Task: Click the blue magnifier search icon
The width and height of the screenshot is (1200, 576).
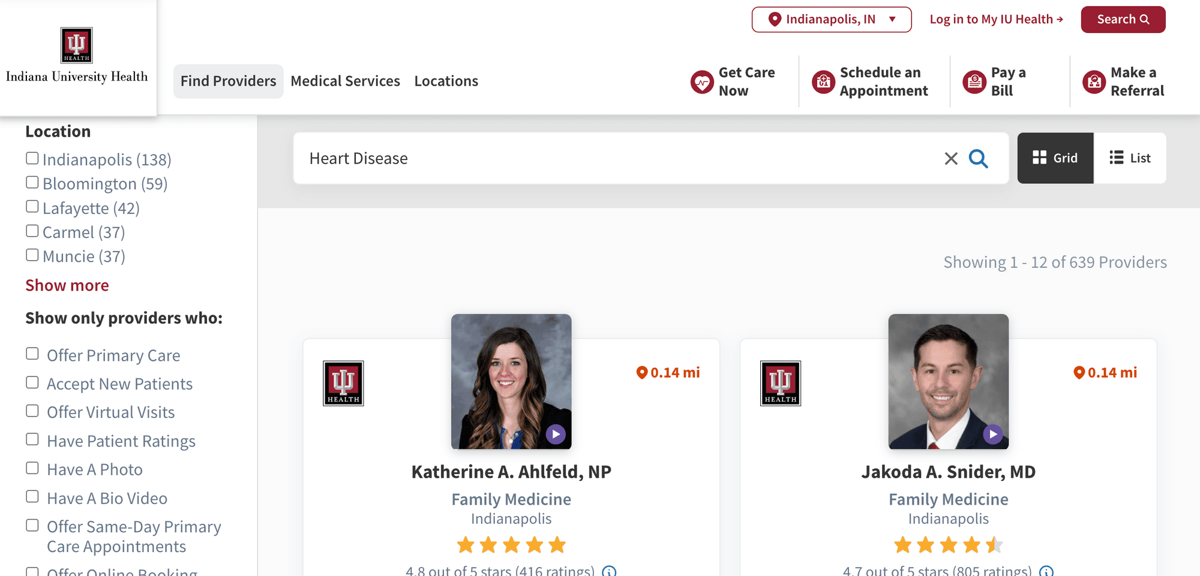Action: (x=978, y=159)
